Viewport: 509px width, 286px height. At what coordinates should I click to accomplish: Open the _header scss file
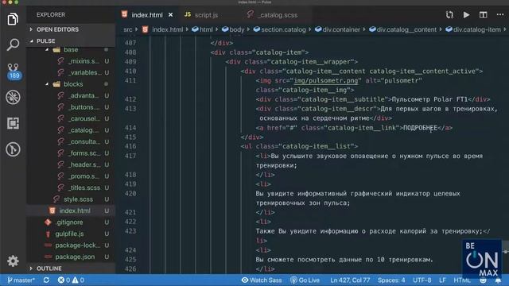coord(84,164)
